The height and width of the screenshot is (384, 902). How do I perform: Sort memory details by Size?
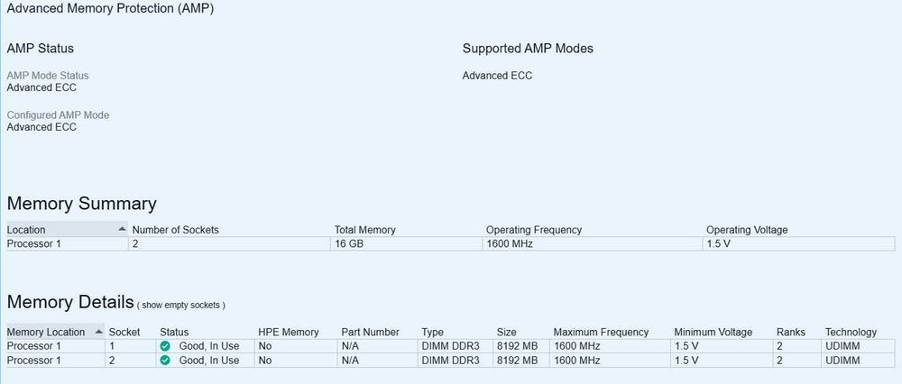click(x=506, y=333)
